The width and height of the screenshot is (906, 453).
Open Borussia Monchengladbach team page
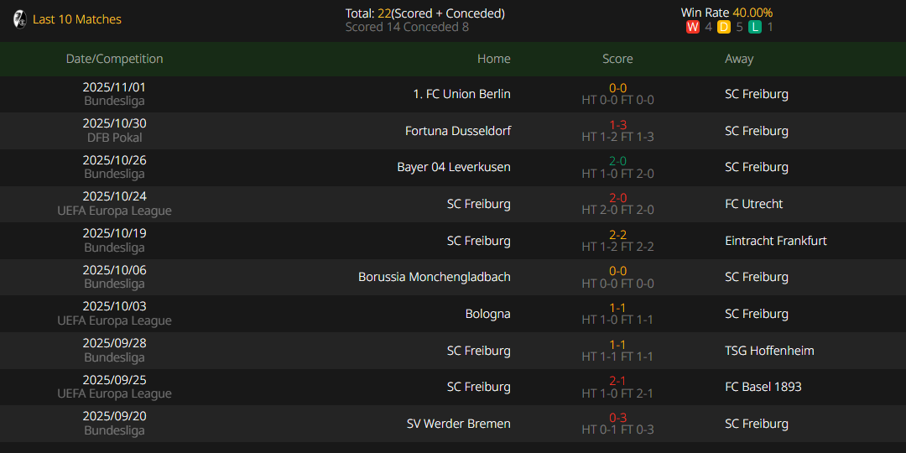click(434, 277)
